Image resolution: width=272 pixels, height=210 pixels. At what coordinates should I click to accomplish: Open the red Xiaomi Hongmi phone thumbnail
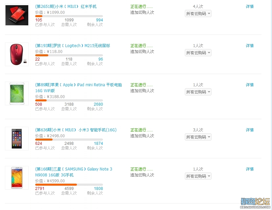pyautogui.click(x=17, y=15)
